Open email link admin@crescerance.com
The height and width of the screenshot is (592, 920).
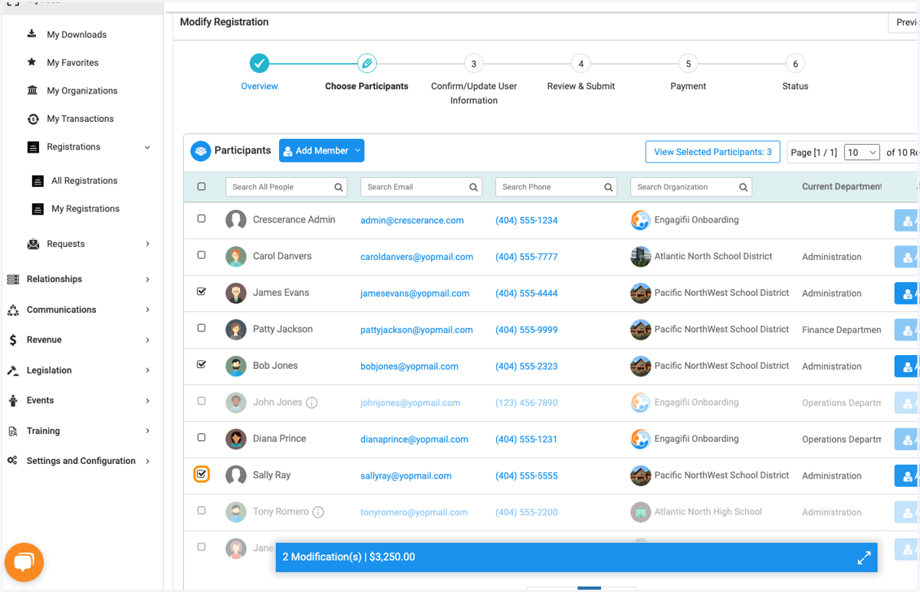point(412,220)
